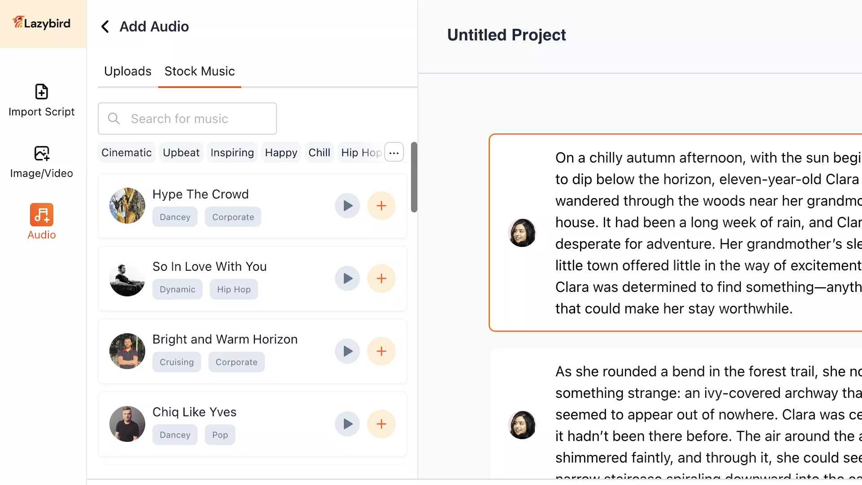Click the Search for music field
This screenshot has width=862, height=485.
pyautogui.click(x=187, y=119)
